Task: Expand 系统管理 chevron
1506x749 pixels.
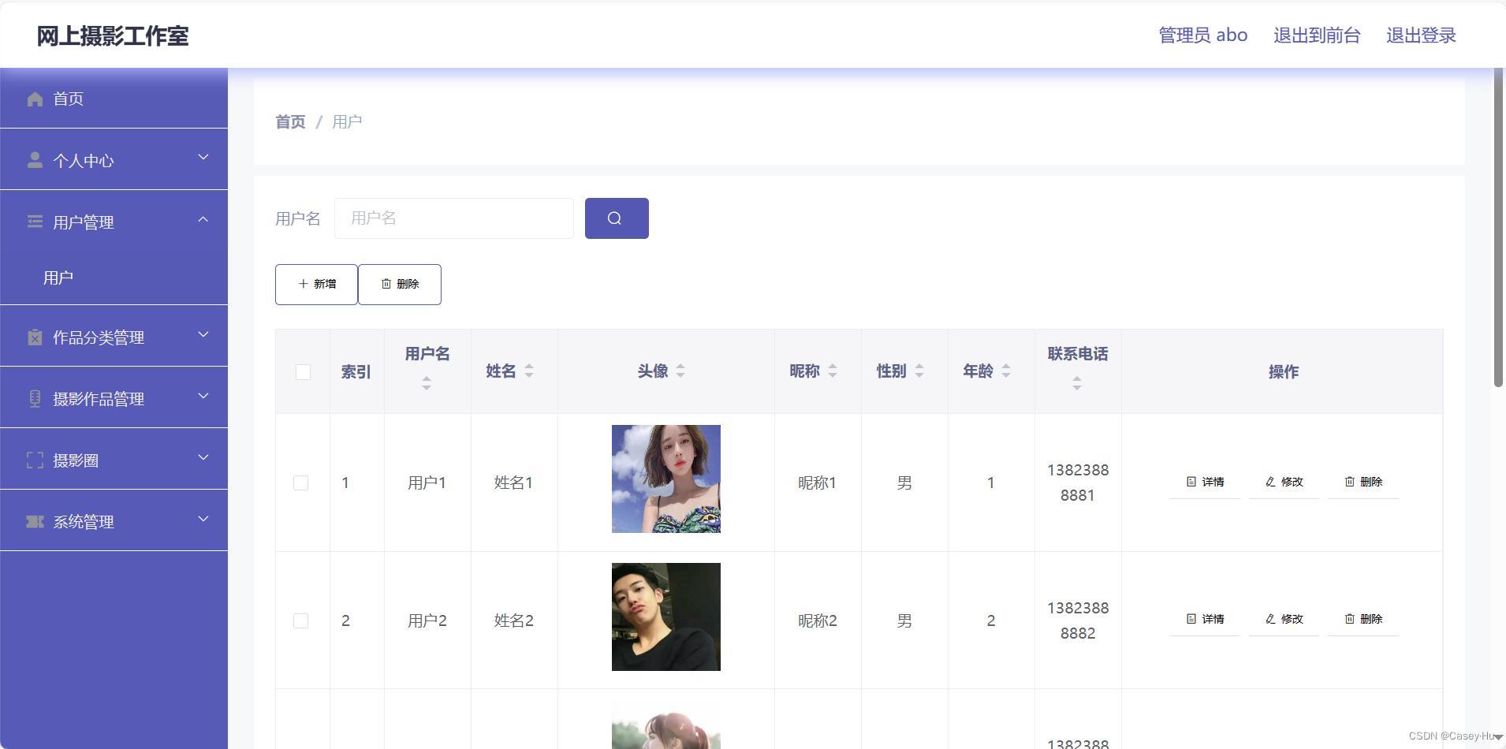Action: tap(203, 519)
